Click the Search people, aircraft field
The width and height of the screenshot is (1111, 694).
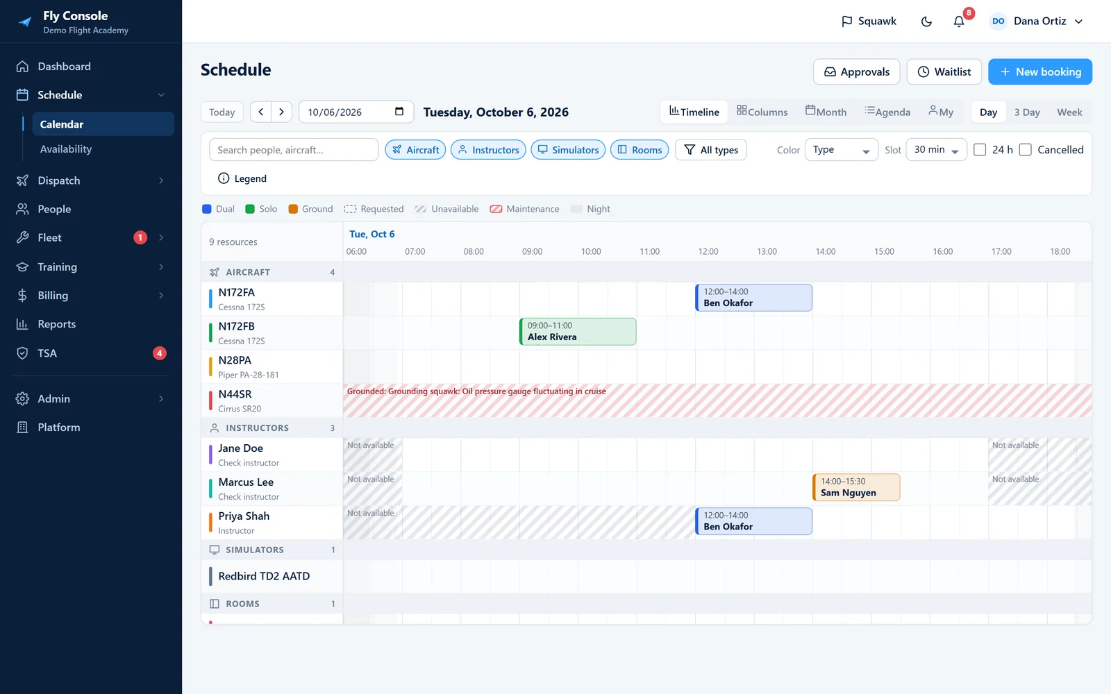tap(293, 150)
